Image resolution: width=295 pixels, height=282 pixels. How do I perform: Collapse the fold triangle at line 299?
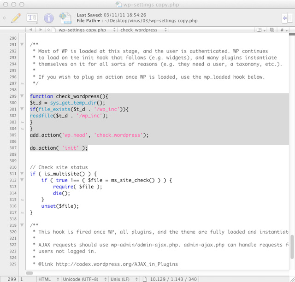click(x=22, y=96)
